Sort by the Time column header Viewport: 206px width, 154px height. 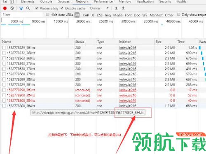(x=187, y=42)
